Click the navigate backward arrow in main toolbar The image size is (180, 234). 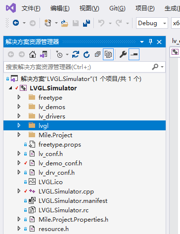pos(16,23)
